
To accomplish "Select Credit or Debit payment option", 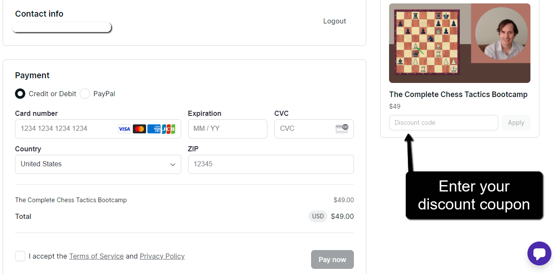I will (20, 94).
